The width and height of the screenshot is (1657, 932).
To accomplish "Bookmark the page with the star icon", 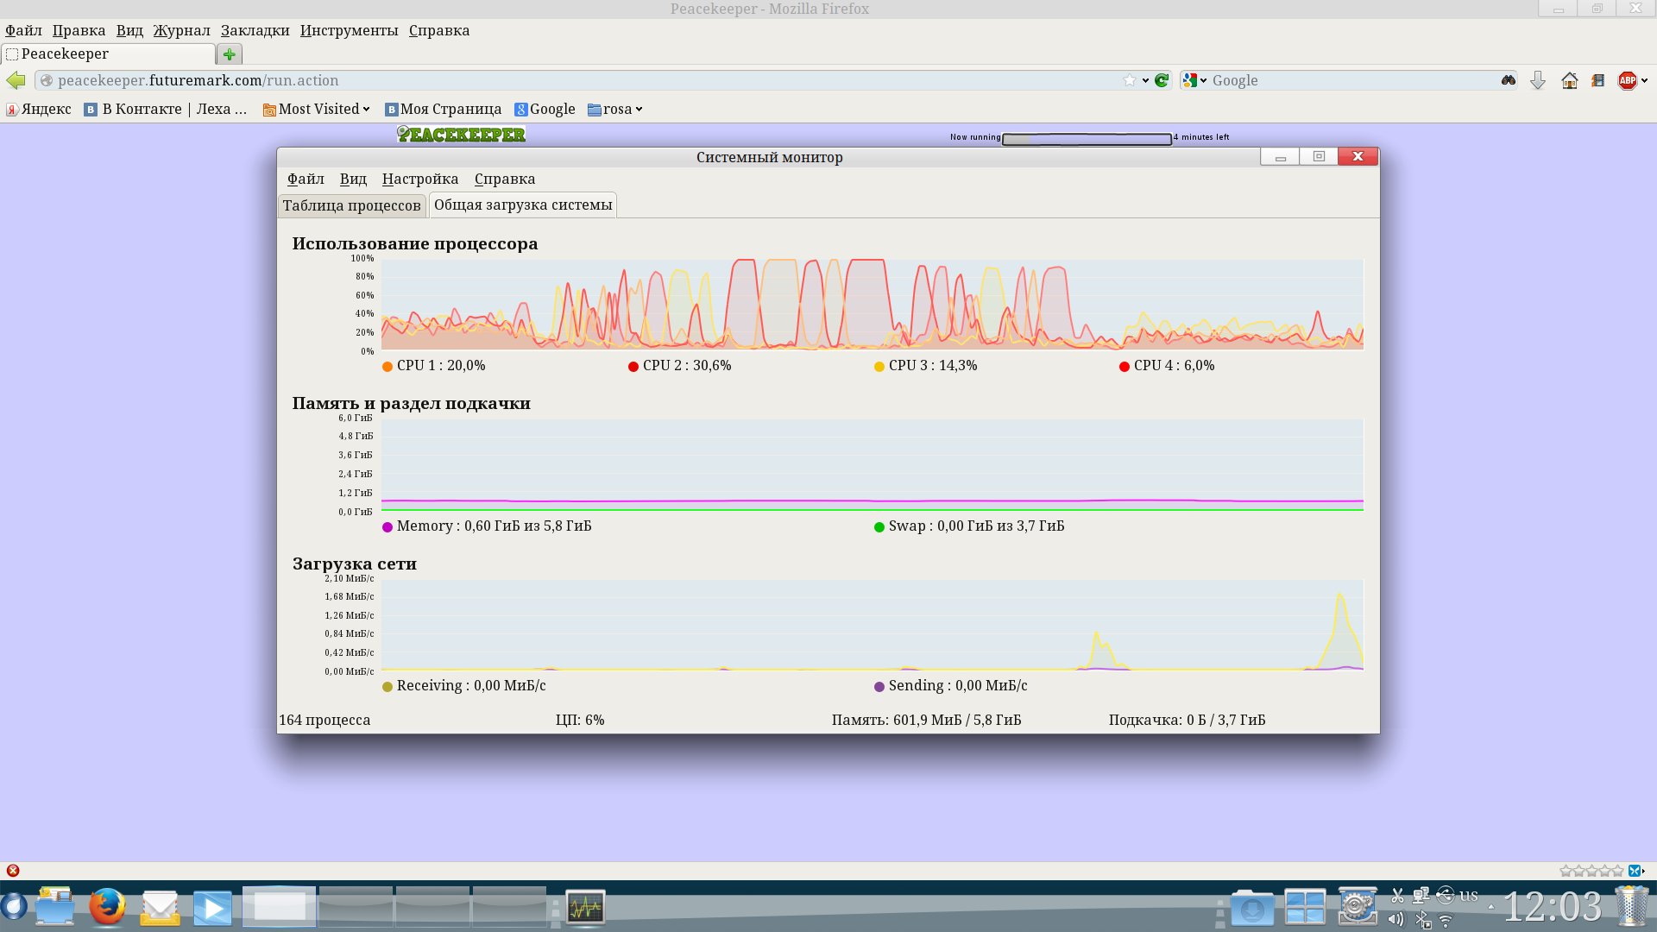I will [x=1130, y=80].
